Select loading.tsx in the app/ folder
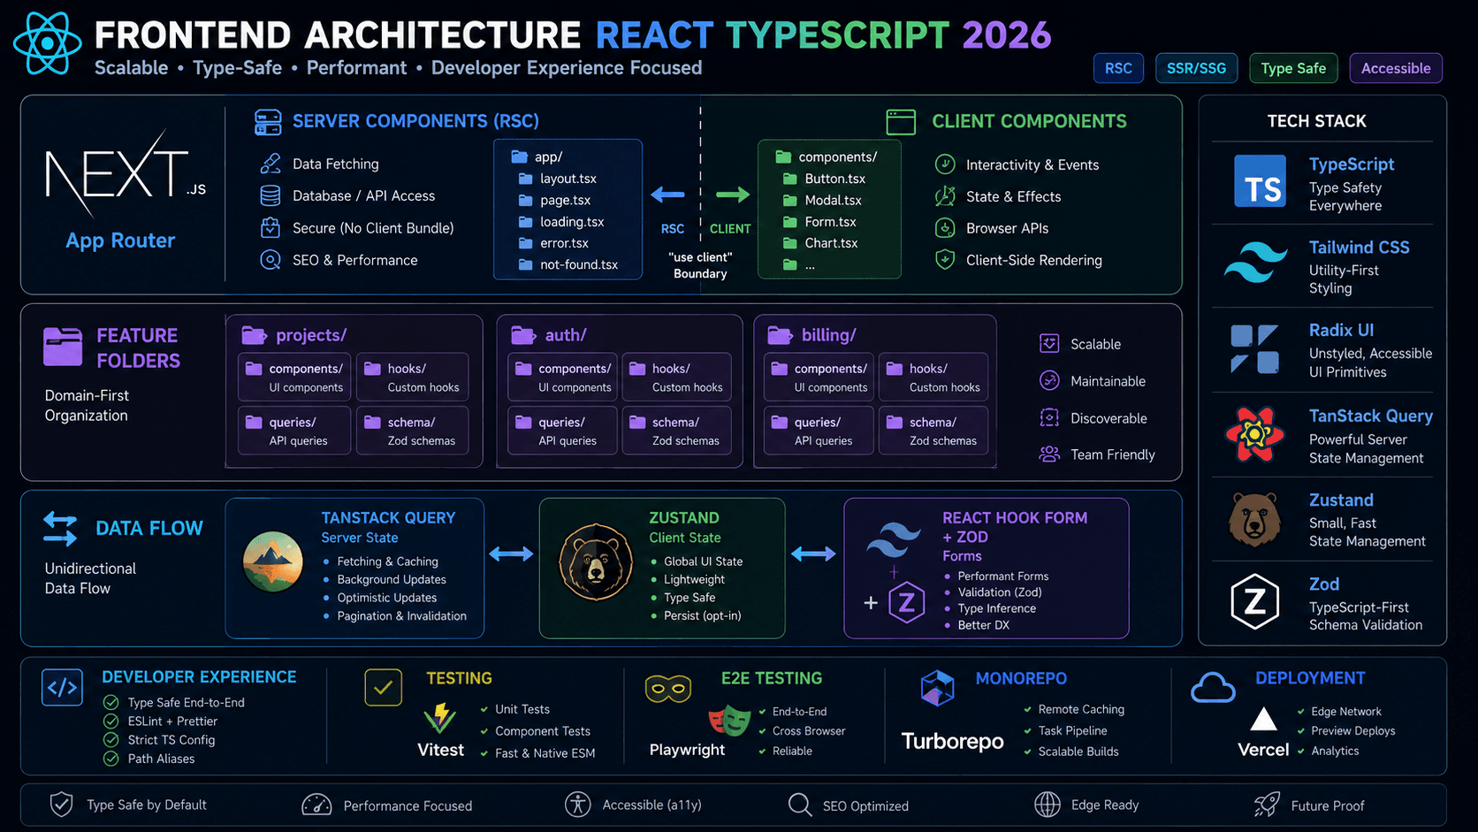The width and height of the screenshot is (1478, 832). click(561, 222)
